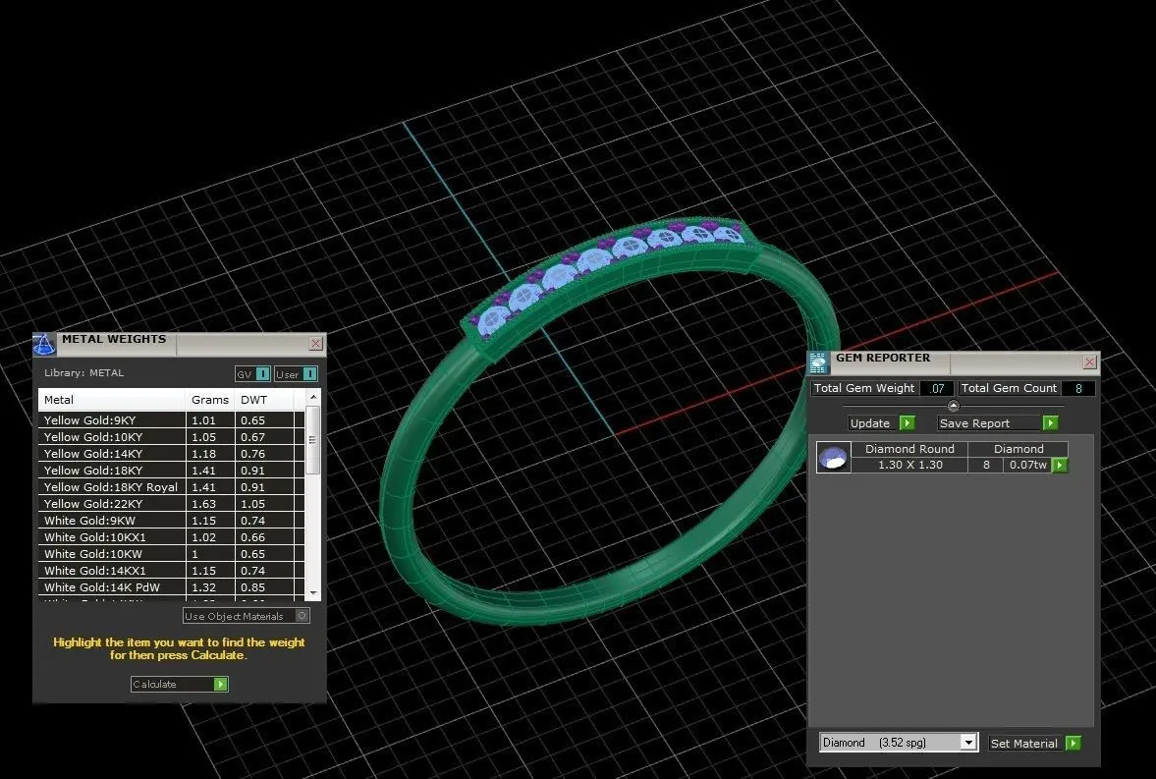The width and height of the screenshot is (1156, 779).
Task: Click the green arrow beside Set Material
Action: (1073, 743)
